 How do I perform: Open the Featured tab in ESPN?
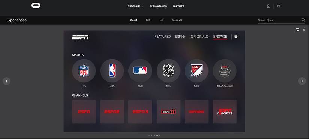pos(163,37)
